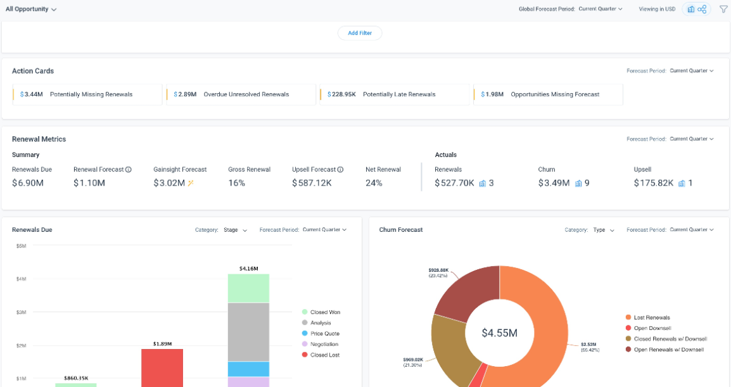The height and width of the screenshot is (387, 731).
Task: Toggle Price Quote legend item
Action: (x=321, y=333)
